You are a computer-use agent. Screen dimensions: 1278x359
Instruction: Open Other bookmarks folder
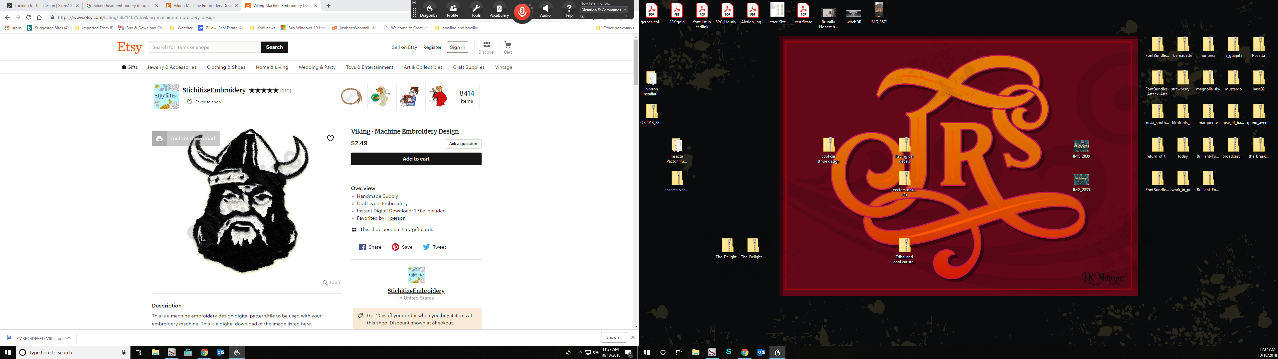(x=615, y=28)
